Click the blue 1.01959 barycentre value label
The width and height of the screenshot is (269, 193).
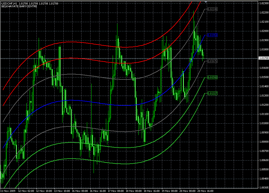pos(212,35)
